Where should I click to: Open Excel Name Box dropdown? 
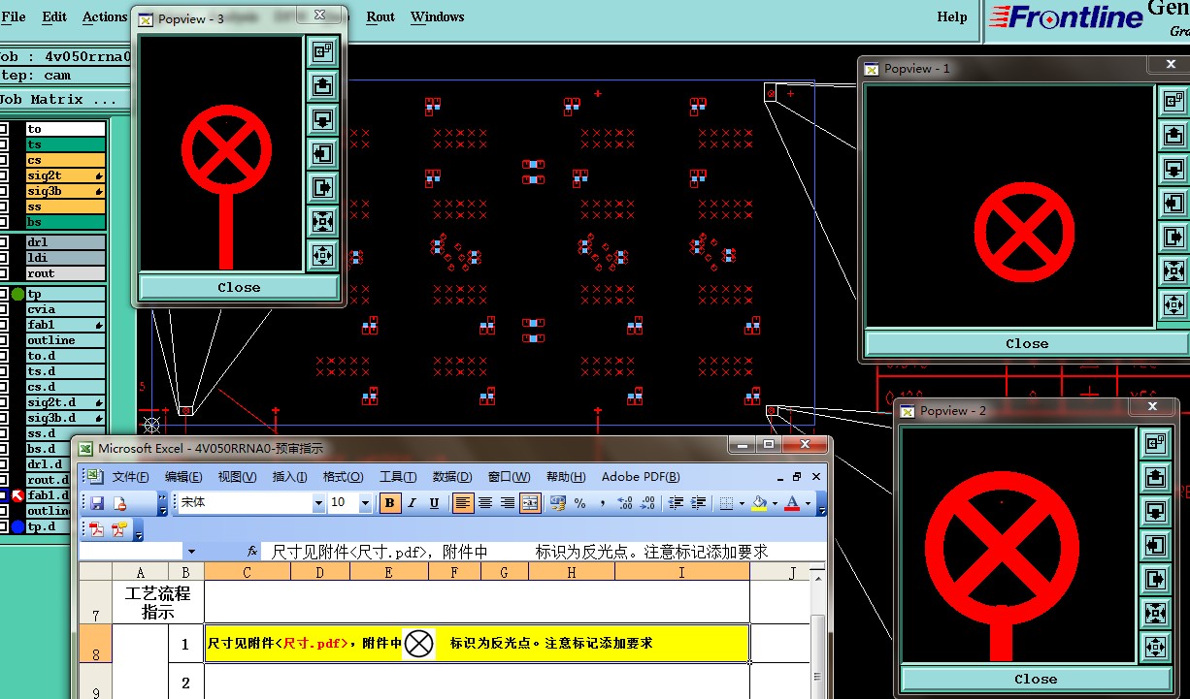(x=191, y=552)
